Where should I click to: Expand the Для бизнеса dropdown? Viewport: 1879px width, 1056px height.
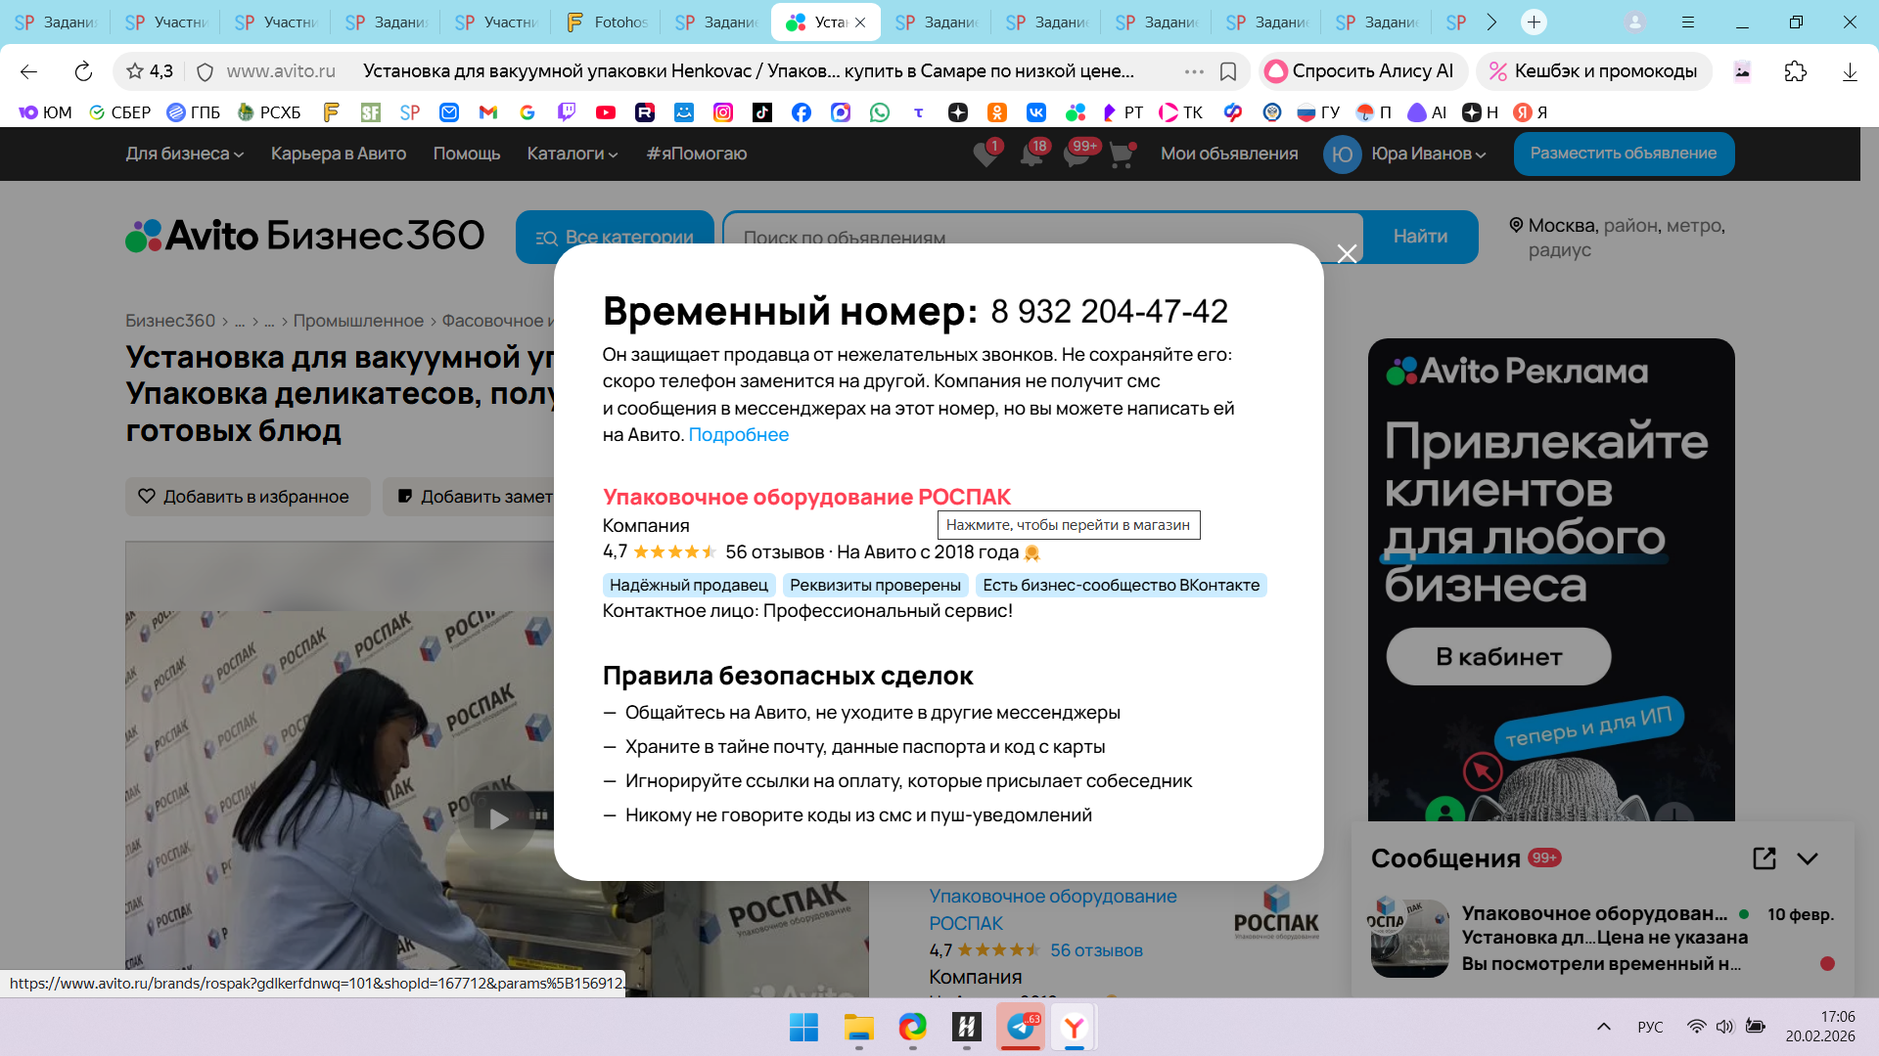(184, 154)
